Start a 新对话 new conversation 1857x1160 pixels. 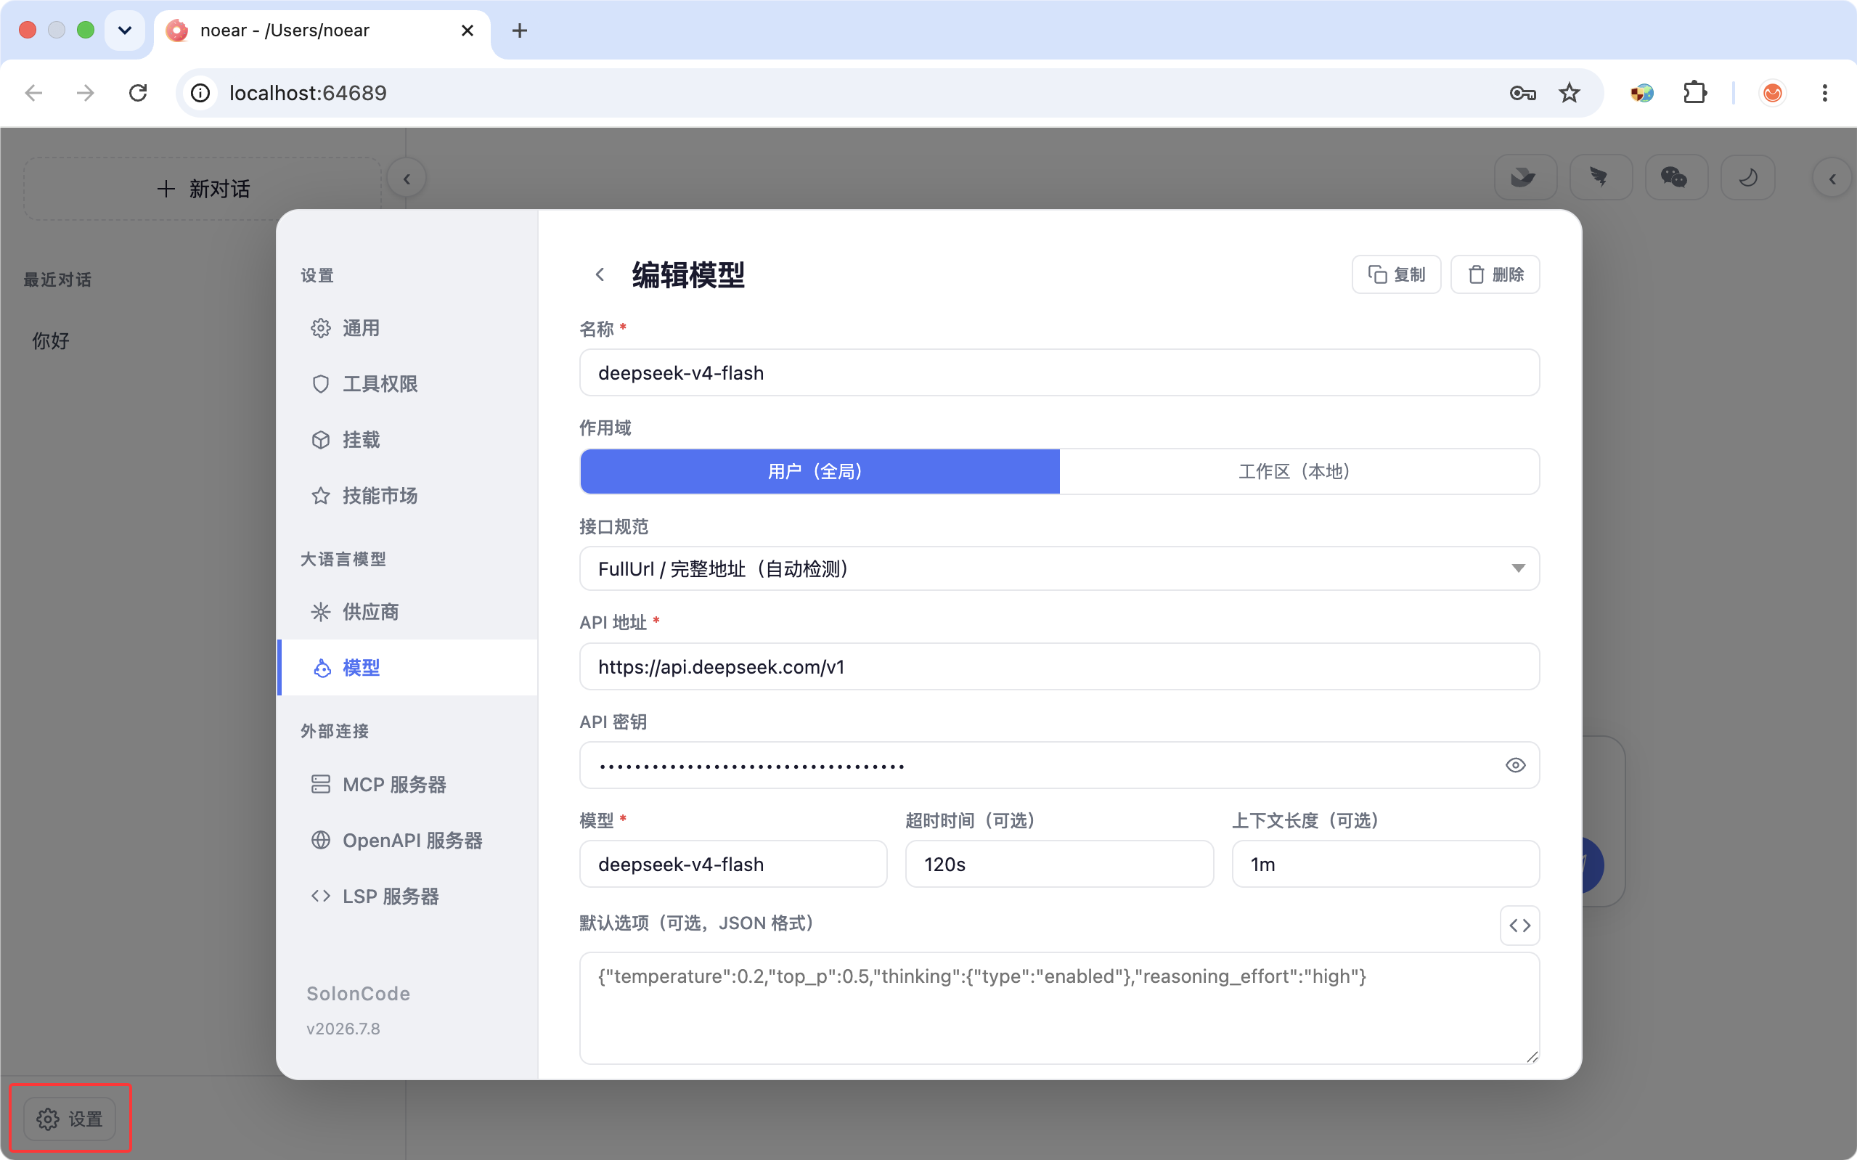(203, 189)
